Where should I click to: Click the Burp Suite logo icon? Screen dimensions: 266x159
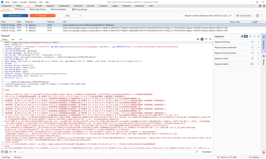click(2, 2)
